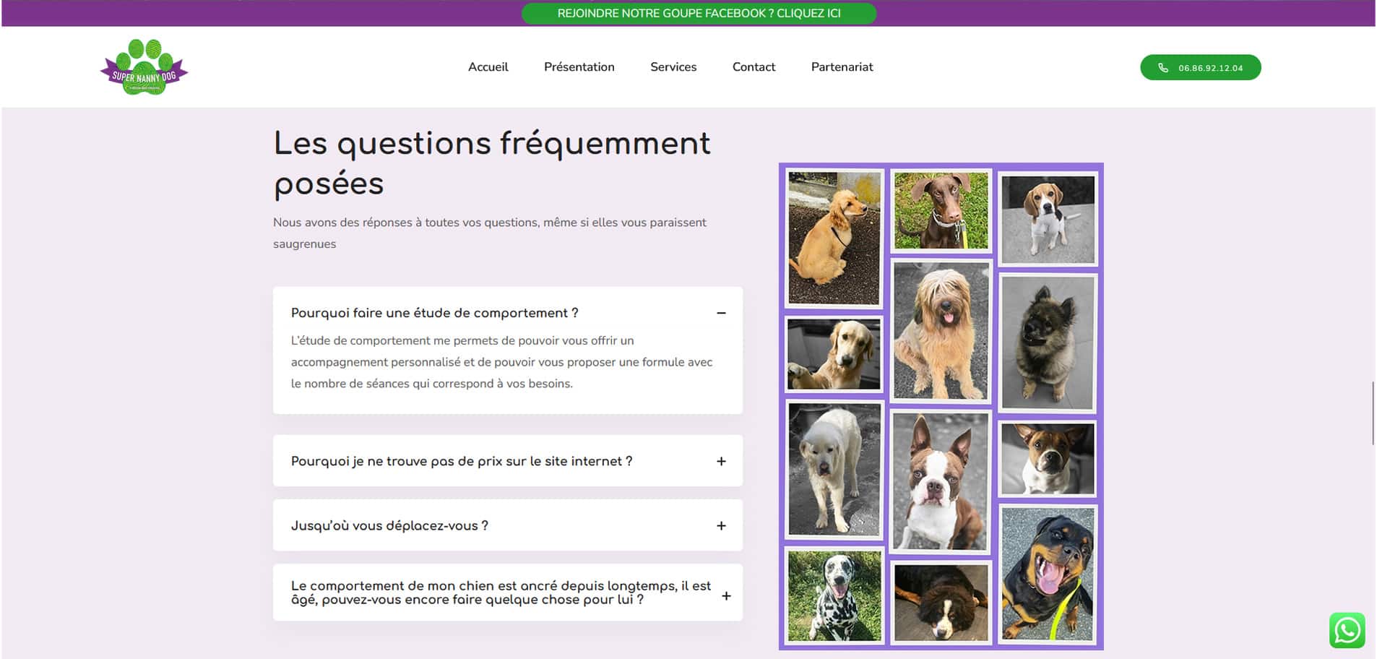Viewport: 1377px width, 659px height.
Task: Collapse the minus icon on behavior study question
Action: [720, 313]
